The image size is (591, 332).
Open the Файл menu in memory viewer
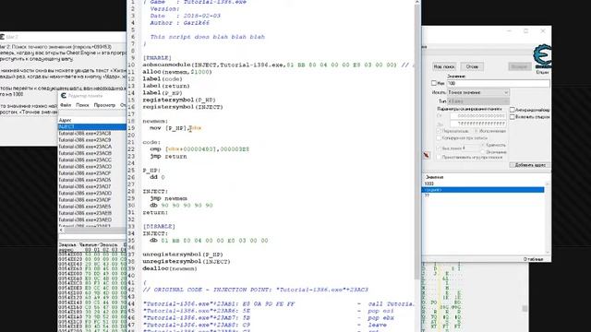pyautogui.click(x=66, y=105)
